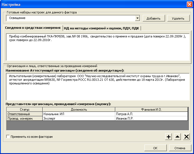
Task: Select the Должность column header
Action: tap(79, 110)
